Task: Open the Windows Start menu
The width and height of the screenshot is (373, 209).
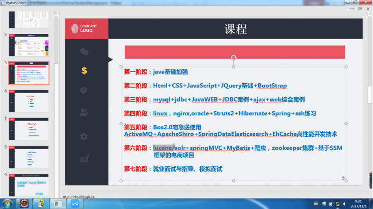Action: (7, 203)
